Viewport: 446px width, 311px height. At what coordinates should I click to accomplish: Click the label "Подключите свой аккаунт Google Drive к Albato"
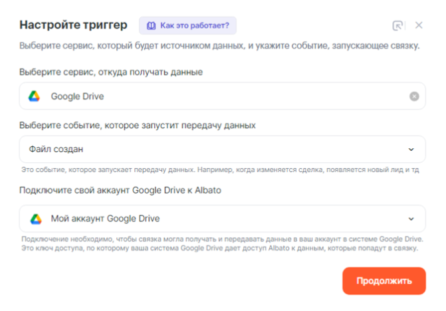120,190
